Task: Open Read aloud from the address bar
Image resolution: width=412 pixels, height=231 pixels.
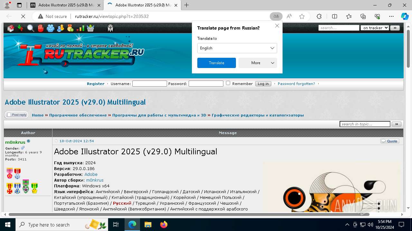Action: (x=289, y=16)
